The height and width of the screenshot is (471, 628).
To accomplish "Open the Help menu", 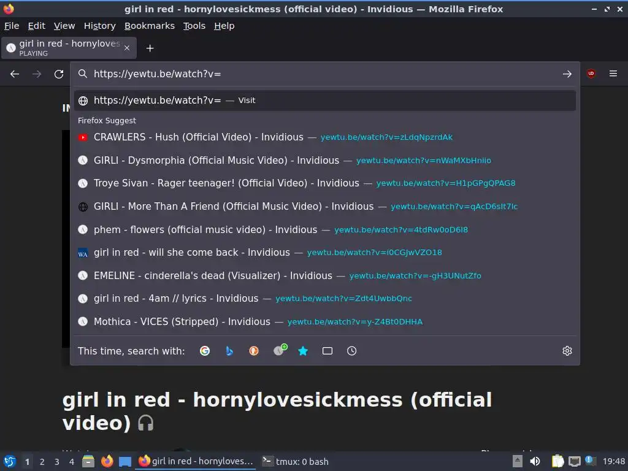I will [x=224, y=26].
